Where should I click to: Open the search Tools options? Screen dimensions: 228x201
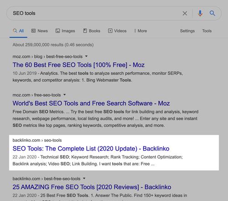[207, 31]
